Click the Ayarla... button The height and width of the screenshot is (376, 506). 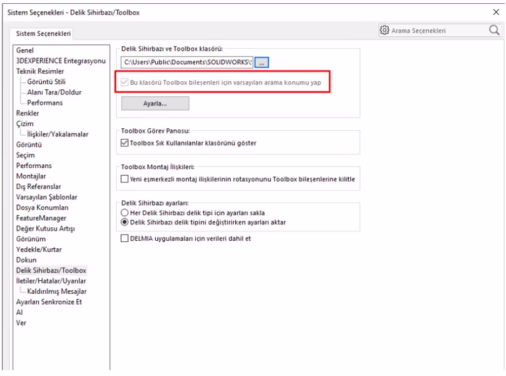pyautogui.click(x=155, y=104)
